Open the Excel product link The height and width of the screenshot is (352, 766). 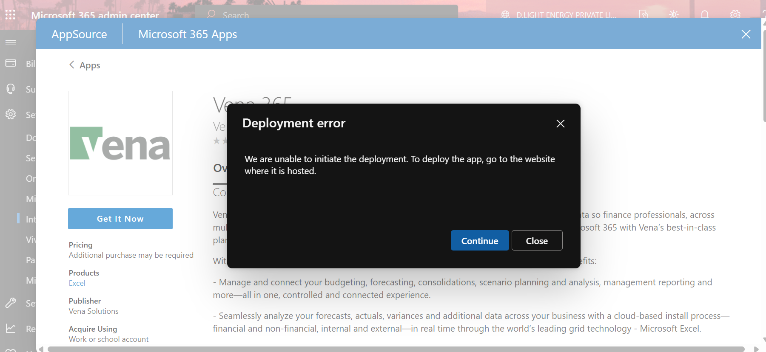coord(77,283)
